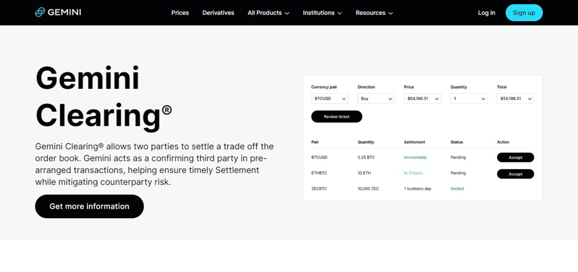Open the Prices page
The width and height of the screenshot is (578, 272).
(180, 13)
